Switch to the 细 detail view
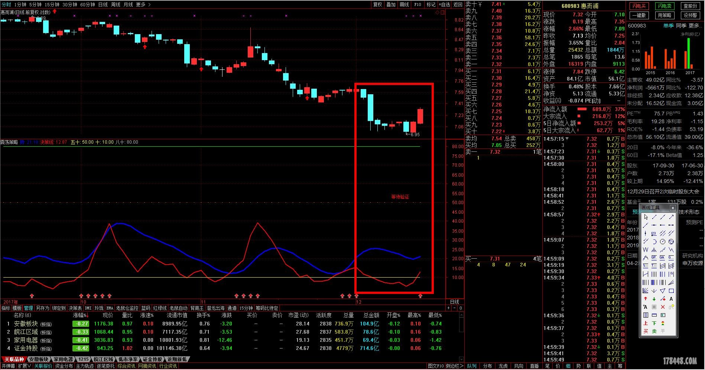705x370 pixels. 568,366
